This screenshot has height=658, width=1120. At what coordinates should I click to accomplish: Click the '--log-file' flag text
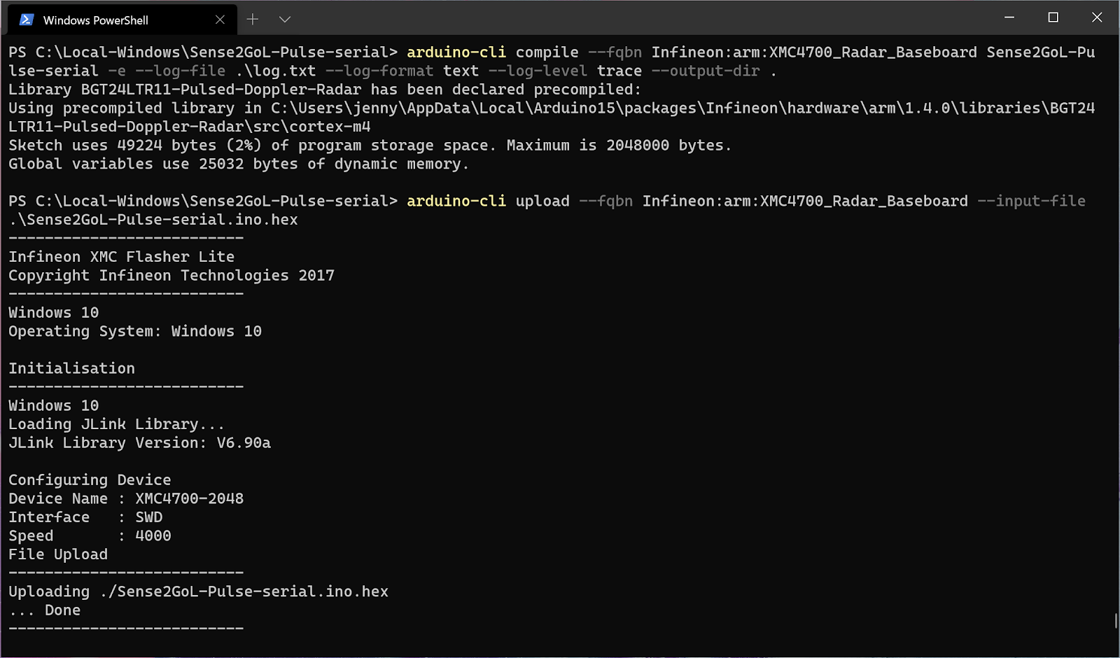[x=181, y=71]
